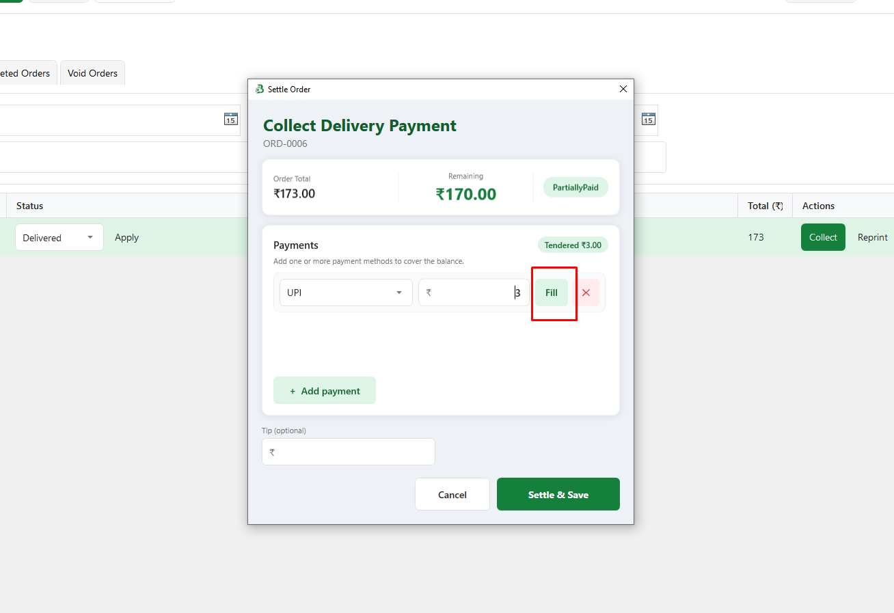Image resolution: width=894 pixels, height=613 pixels.
Task: Click the dropdown arrow next to Delivered
Action: (x=90, y=237)
